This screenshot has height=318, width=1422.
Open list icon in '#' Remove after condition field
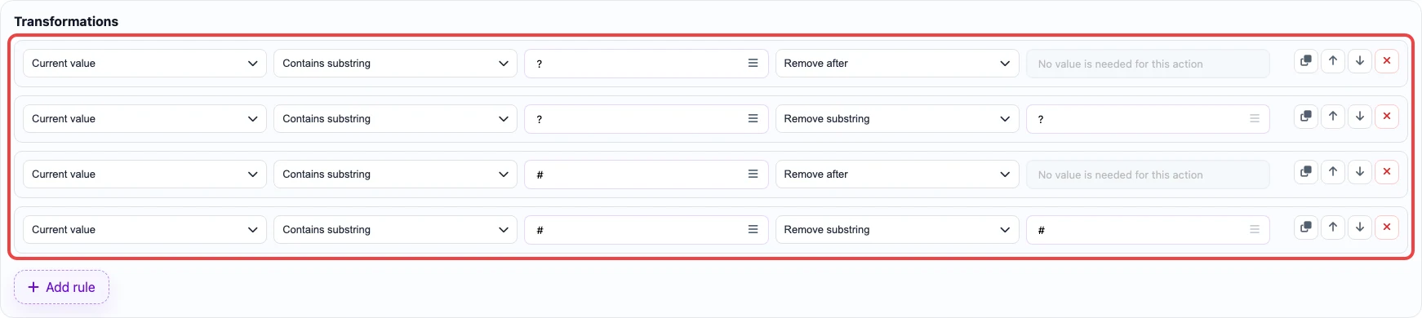tap(753, 174)
